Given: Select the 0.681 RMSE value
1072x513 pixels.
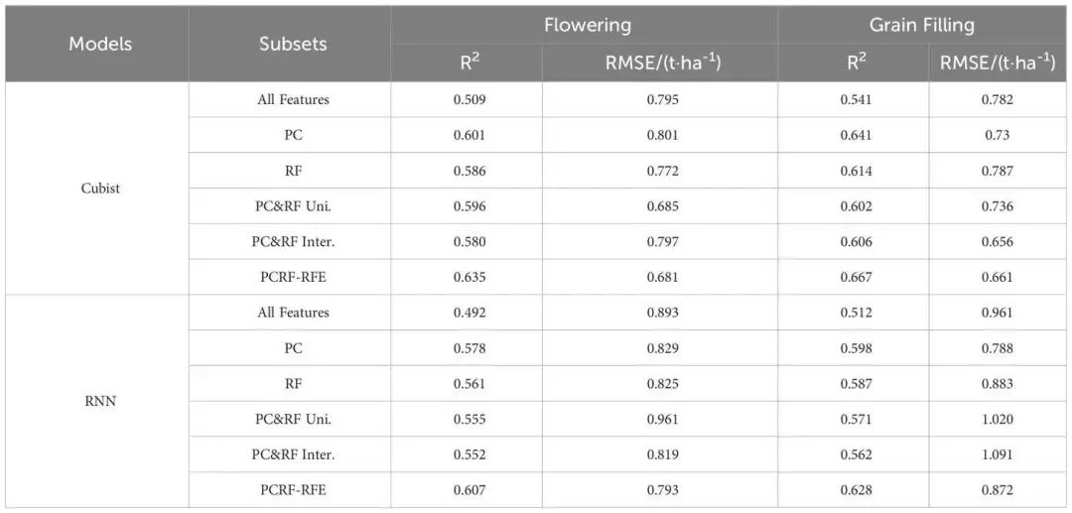Looking at the screenshot, I should 661,277.
